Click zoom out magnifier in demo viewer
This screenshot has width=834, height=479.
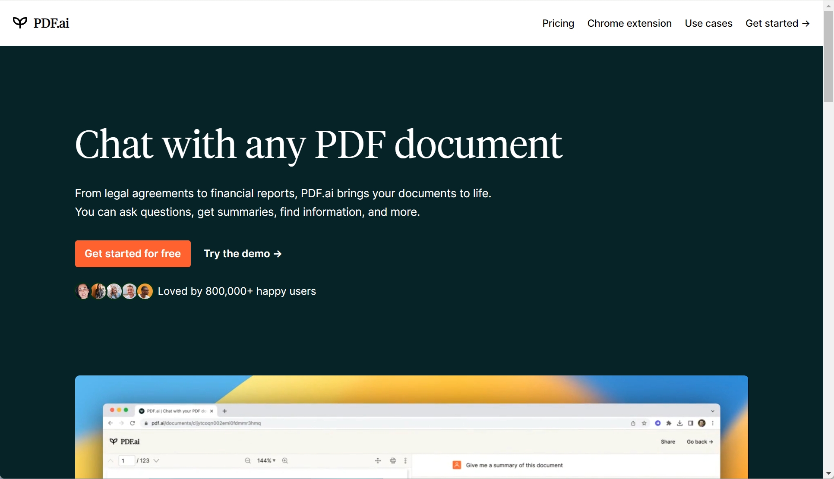click(248, 461)
